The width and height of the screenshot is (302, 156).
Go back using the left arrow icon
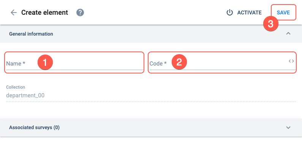pyautogui.click(x=14, y=12)
